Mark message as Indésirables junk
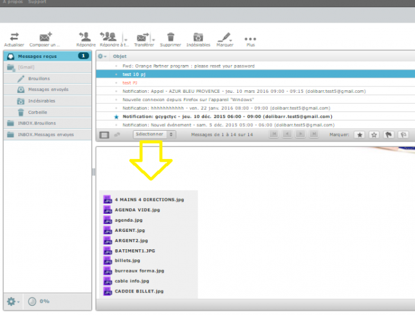The width and height of the screenshot is (415, 315). pyautogui.click(x=198, y=37)
